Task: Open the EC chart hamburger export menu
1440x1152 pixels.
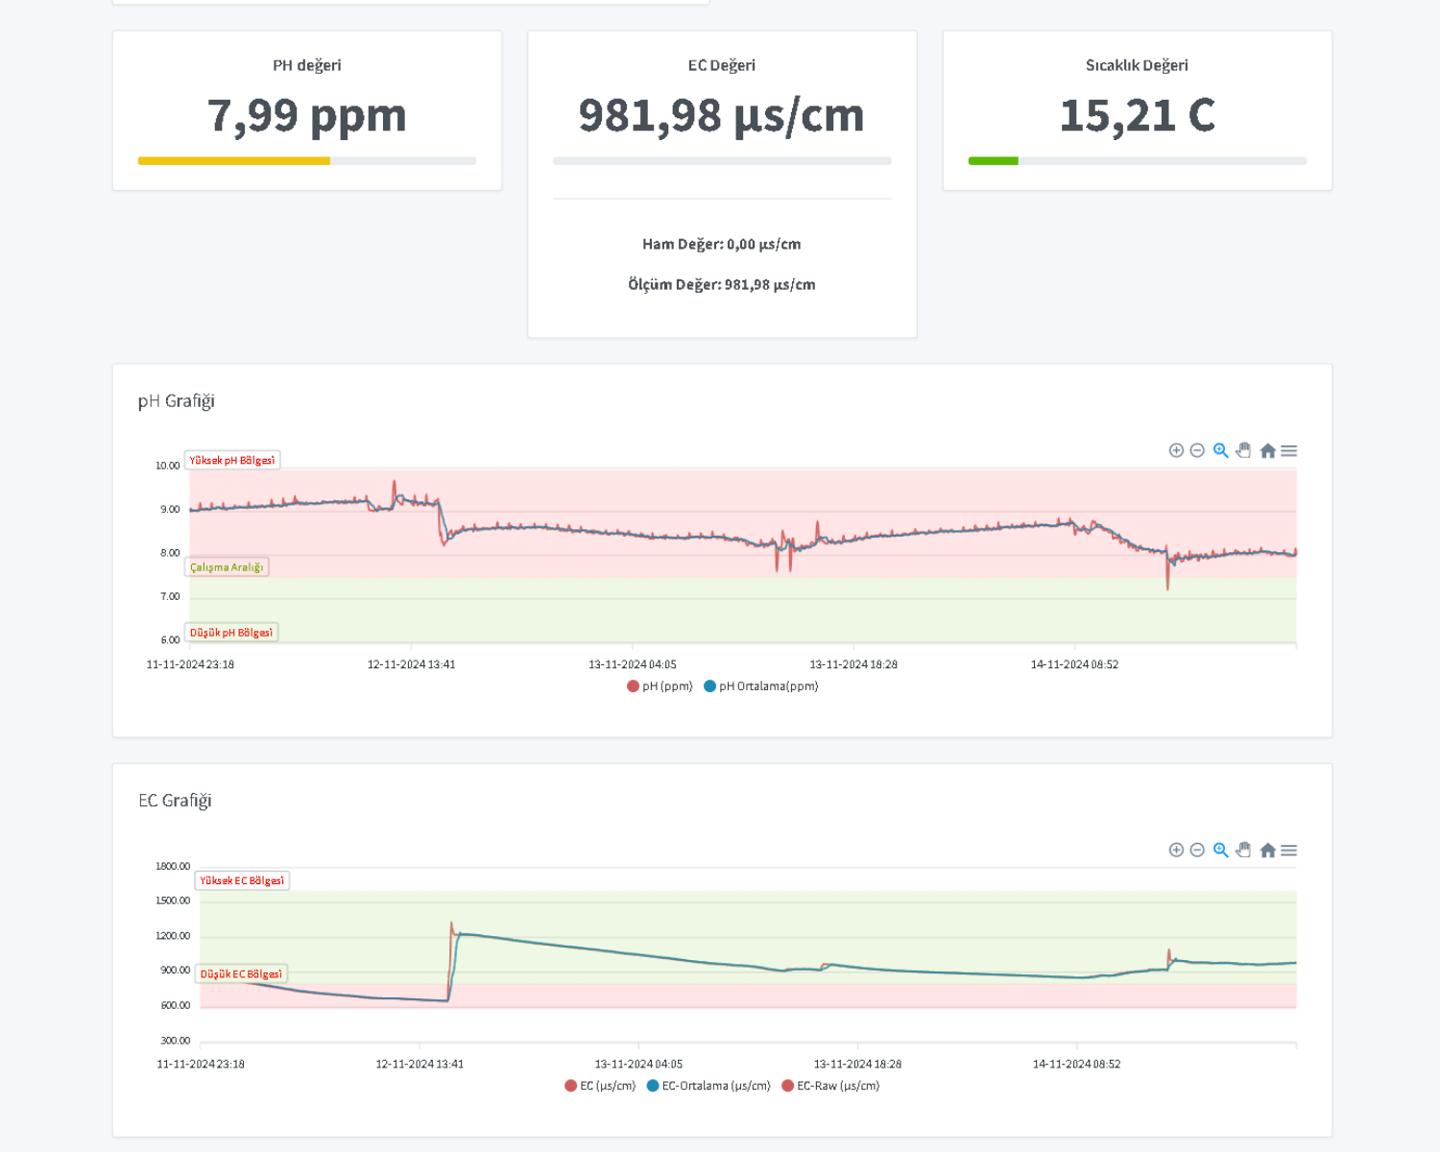Action: (x=1289, y=850)
